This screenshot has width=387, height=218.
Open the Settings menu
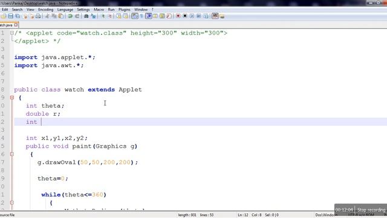click(x=83, y=10)
